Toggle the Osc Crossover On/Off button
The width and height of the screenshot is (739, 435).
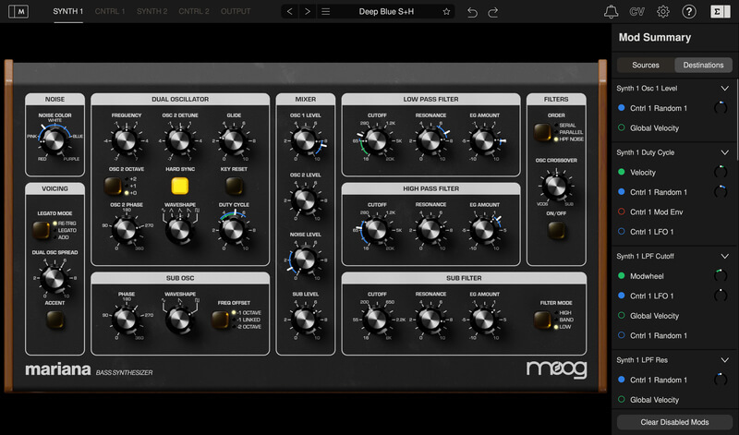coord(556,230)
